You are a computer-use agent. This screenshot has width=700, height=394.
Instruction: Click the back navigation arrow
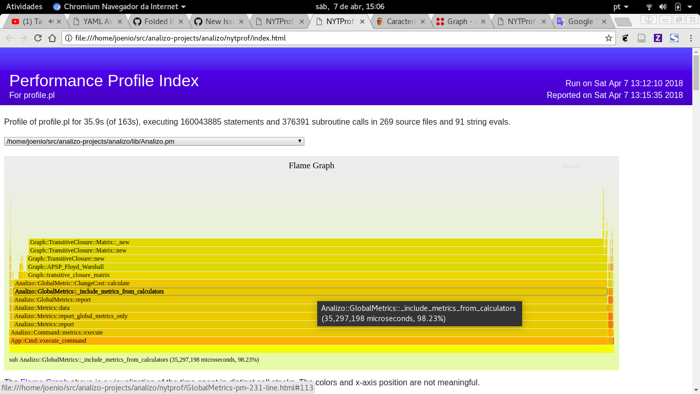click(x=9, y=38)
